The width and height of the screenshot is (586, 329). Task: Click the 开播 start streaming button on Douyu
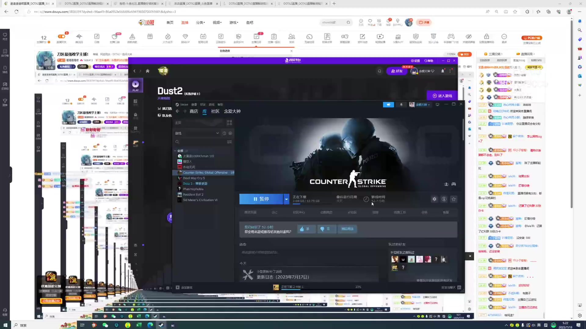tap(424, 23)
